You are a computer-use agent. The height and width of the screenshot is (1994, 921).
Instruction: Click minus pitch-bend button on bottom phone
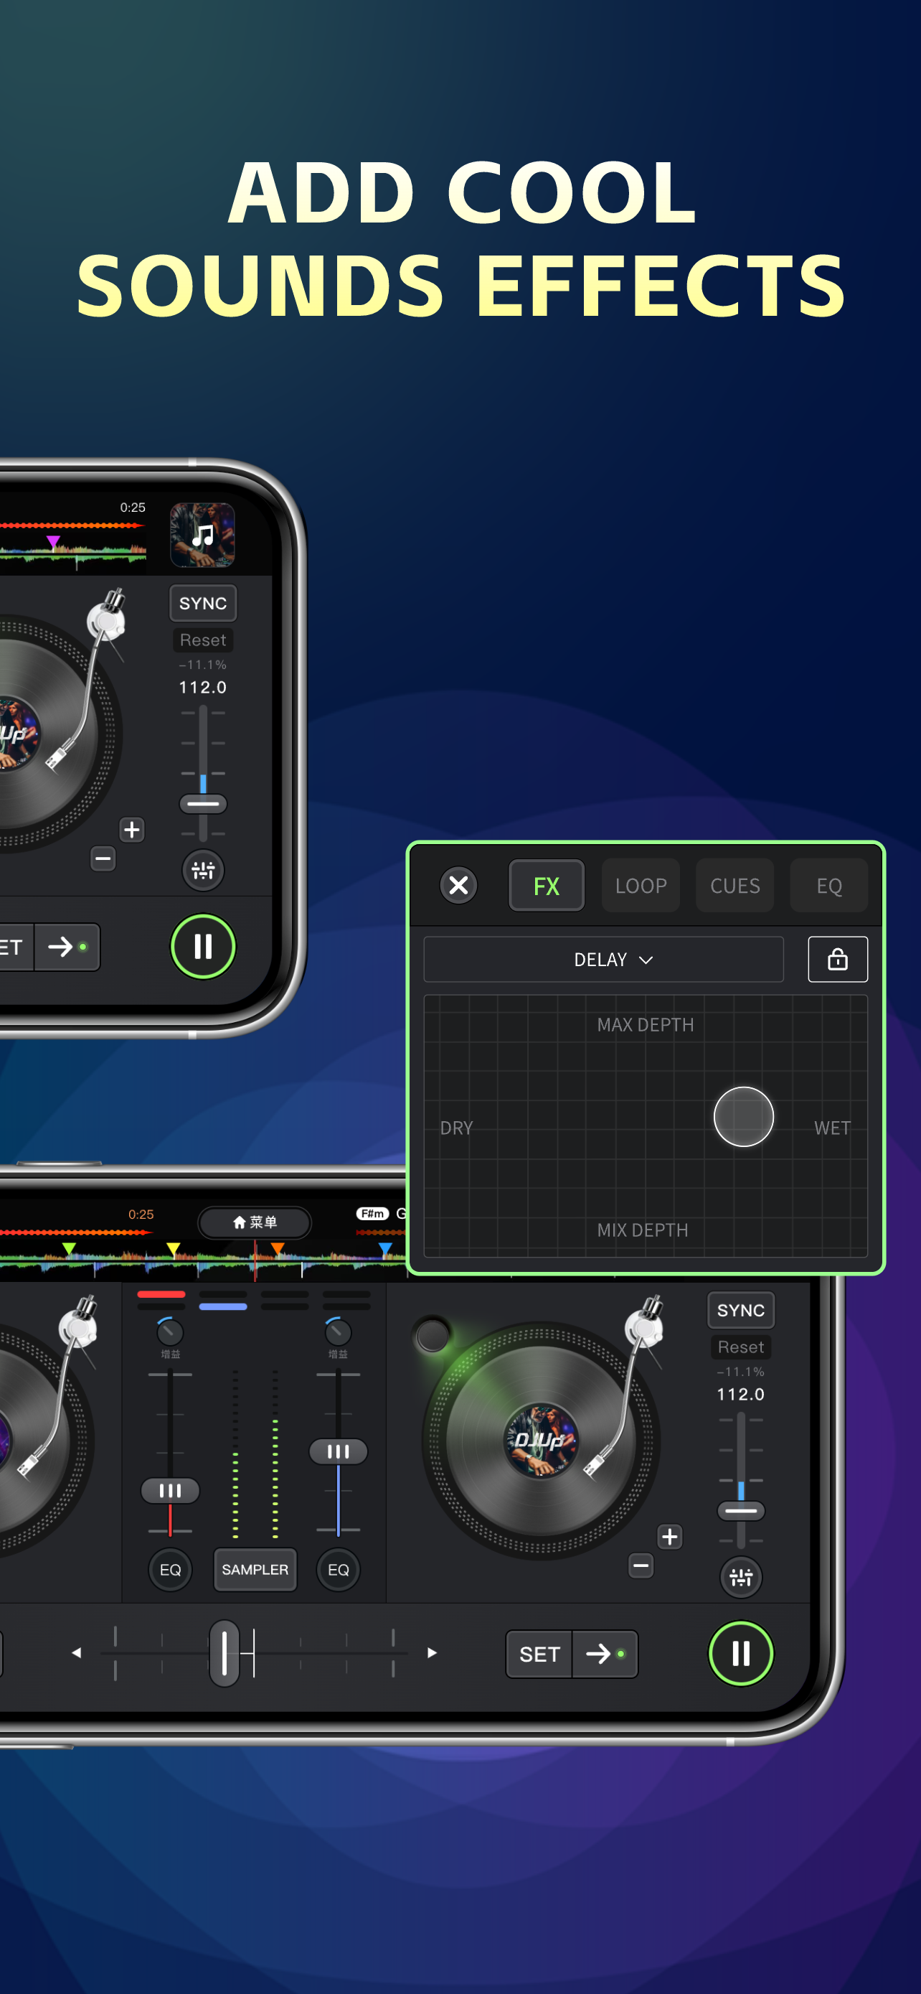(x=641, y=1566)
